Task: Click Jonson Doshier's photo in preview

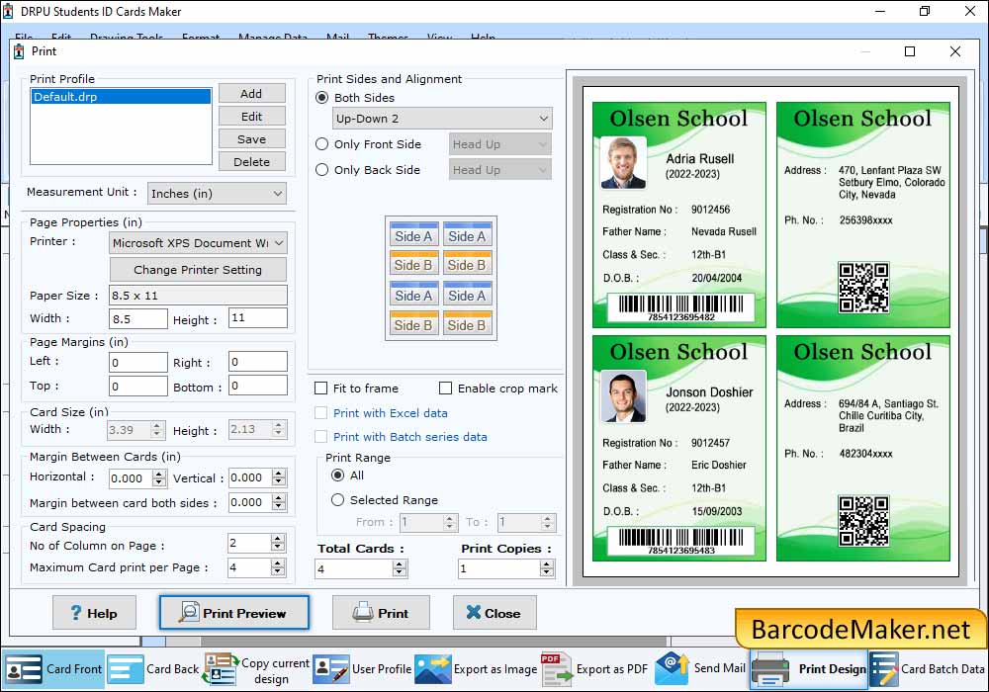Action: pos(623,395)
